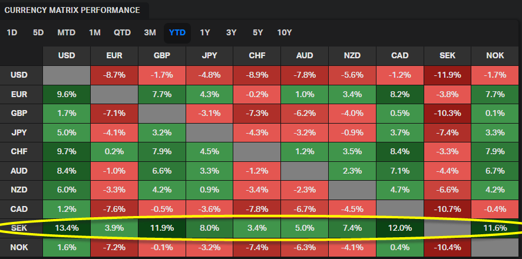Click the JPY column header
522x259 pixels.
click(210, 57)
